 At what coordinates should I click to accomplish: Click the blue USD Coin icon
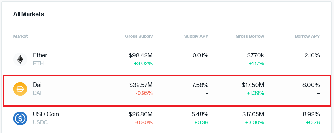click(x=20, y=119)
